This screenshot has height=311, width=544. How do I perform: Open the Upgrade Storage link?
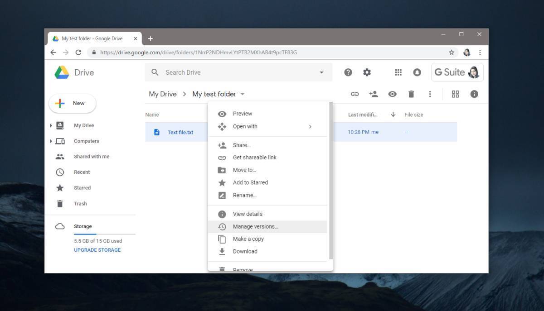coord(97,249)
